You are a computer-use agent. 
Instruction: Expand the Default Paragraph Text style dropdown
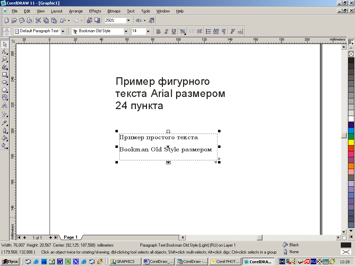[x=63, y=32]
